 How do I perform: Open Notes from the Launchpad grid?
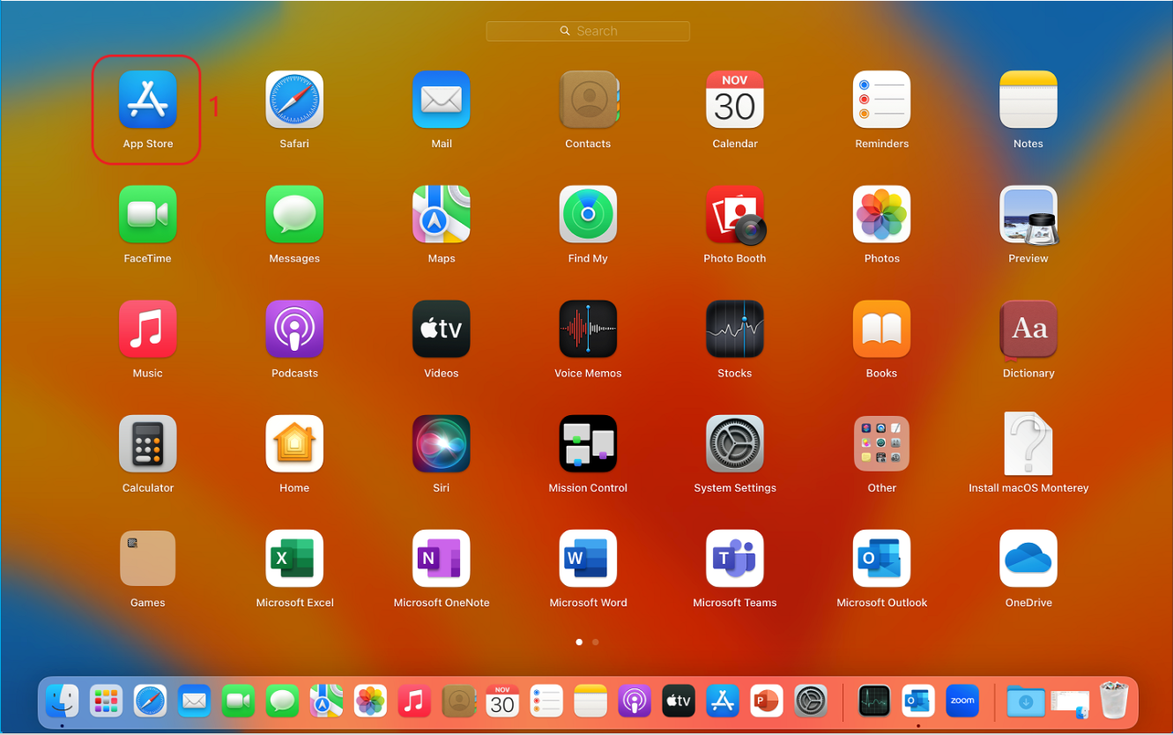pyautogui.click(x=1028, y=100)
